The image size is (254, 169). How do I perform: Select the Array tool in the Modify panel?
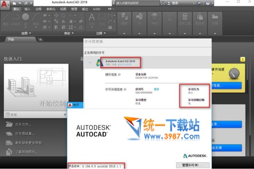(71, 27)
